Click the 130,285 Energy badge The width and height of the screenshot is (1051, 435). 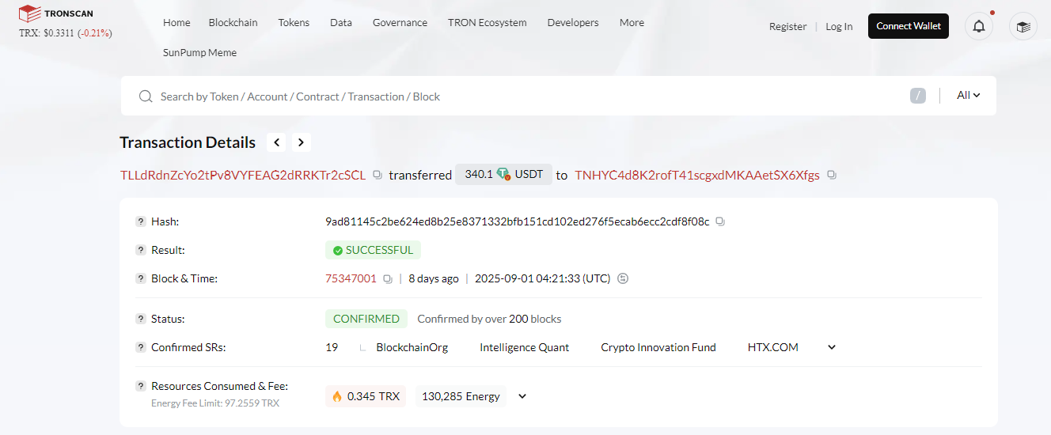(461, 396)
